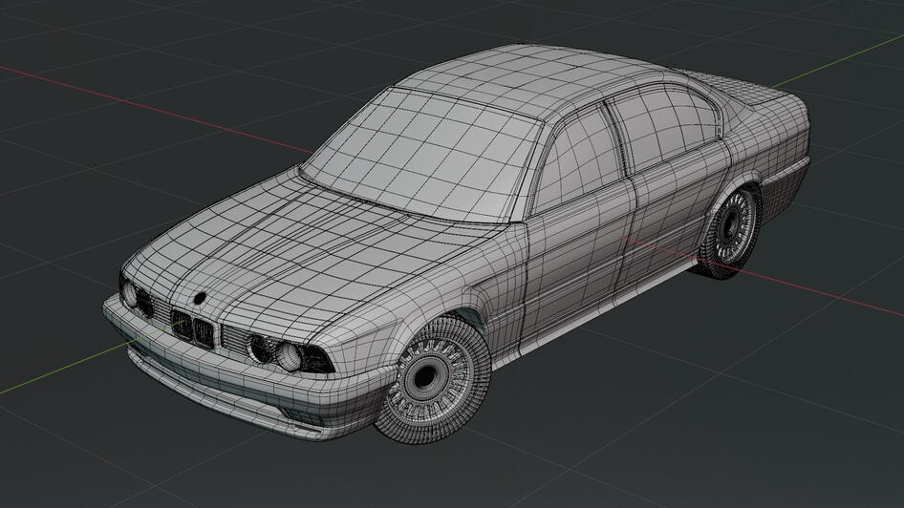
Task: Click the round hood emblem
Action: [x=200, y=298]
